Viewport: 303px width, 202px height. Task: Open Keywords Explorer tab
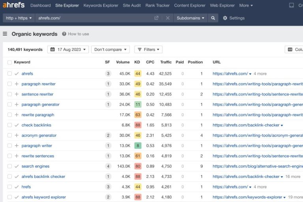[x=101, y=6]
